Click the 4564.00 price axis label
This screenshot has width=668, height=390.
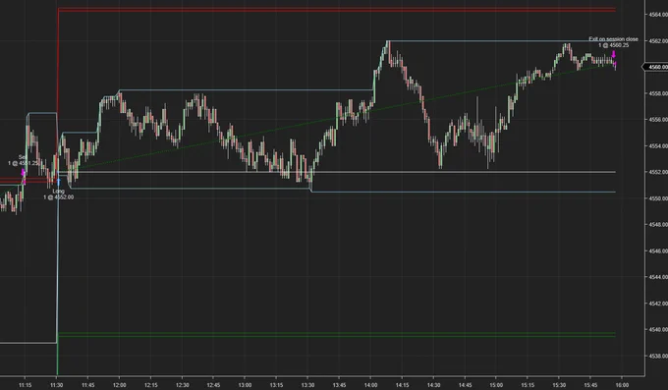pyautogui.click(x=658, y=15)
